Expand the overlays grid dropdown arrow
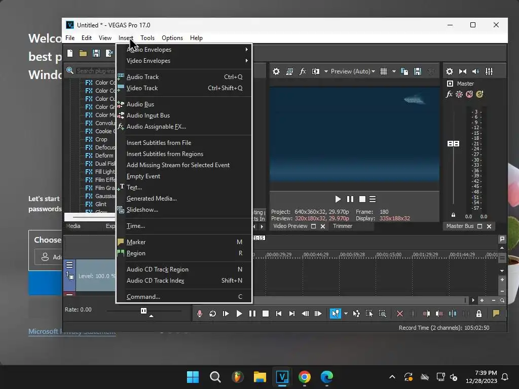This screenshot has width=519, height=389. click(394, 71)
